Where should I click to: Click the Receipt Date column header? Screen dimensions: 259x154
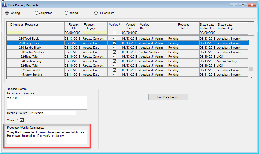(74, 26)
